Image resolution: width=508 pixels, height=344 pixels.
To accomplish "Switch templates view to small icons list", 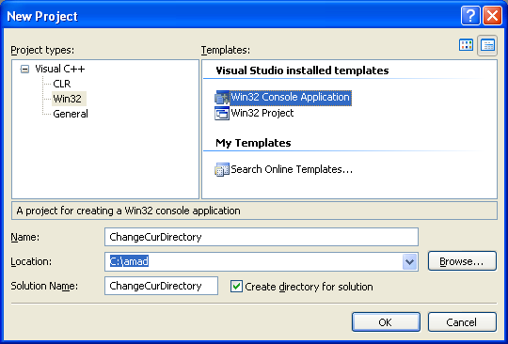I will [487, 45].
